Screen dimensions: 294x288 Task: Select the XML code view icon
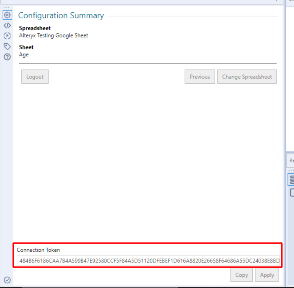click(7, 25)
